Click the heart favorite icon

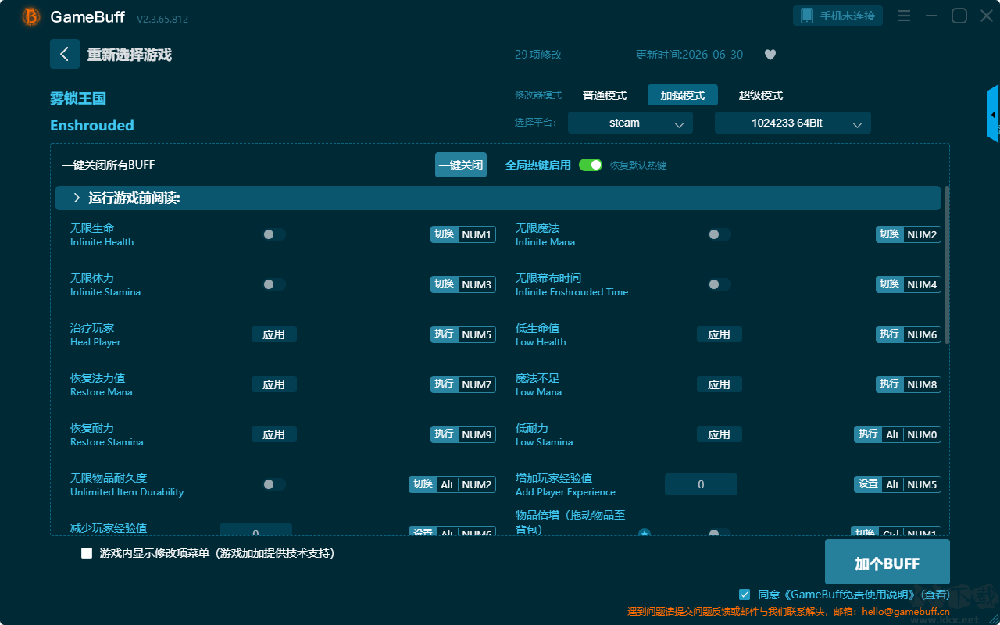[x=770, y=55]
